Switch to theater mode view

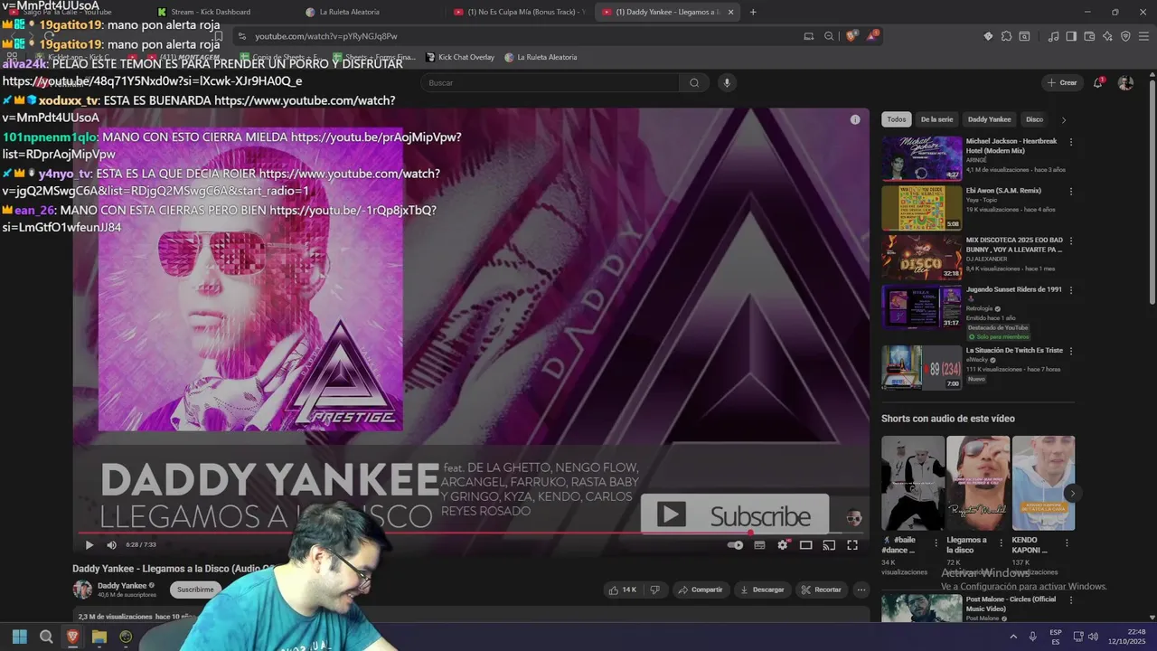click(x=805, y=545)
